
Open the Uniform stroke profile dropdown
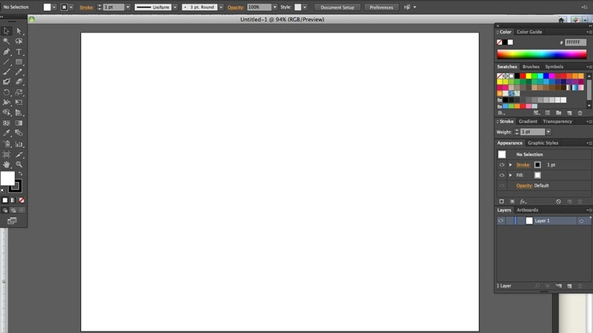(175, 7)
